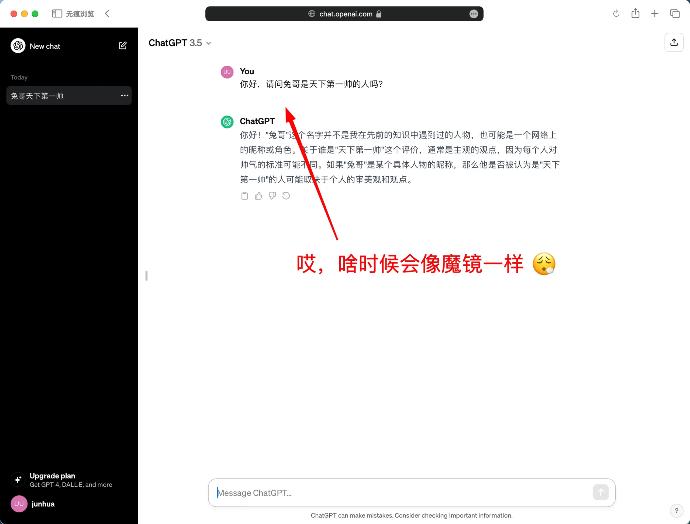Screen dimensions: 690x524
Task: Toggle the Safari sidebar icon
Action: (x=57, y=14)
